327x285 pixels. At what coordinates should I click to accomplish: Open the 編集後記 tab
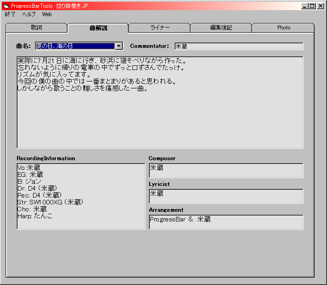[221, 28]
